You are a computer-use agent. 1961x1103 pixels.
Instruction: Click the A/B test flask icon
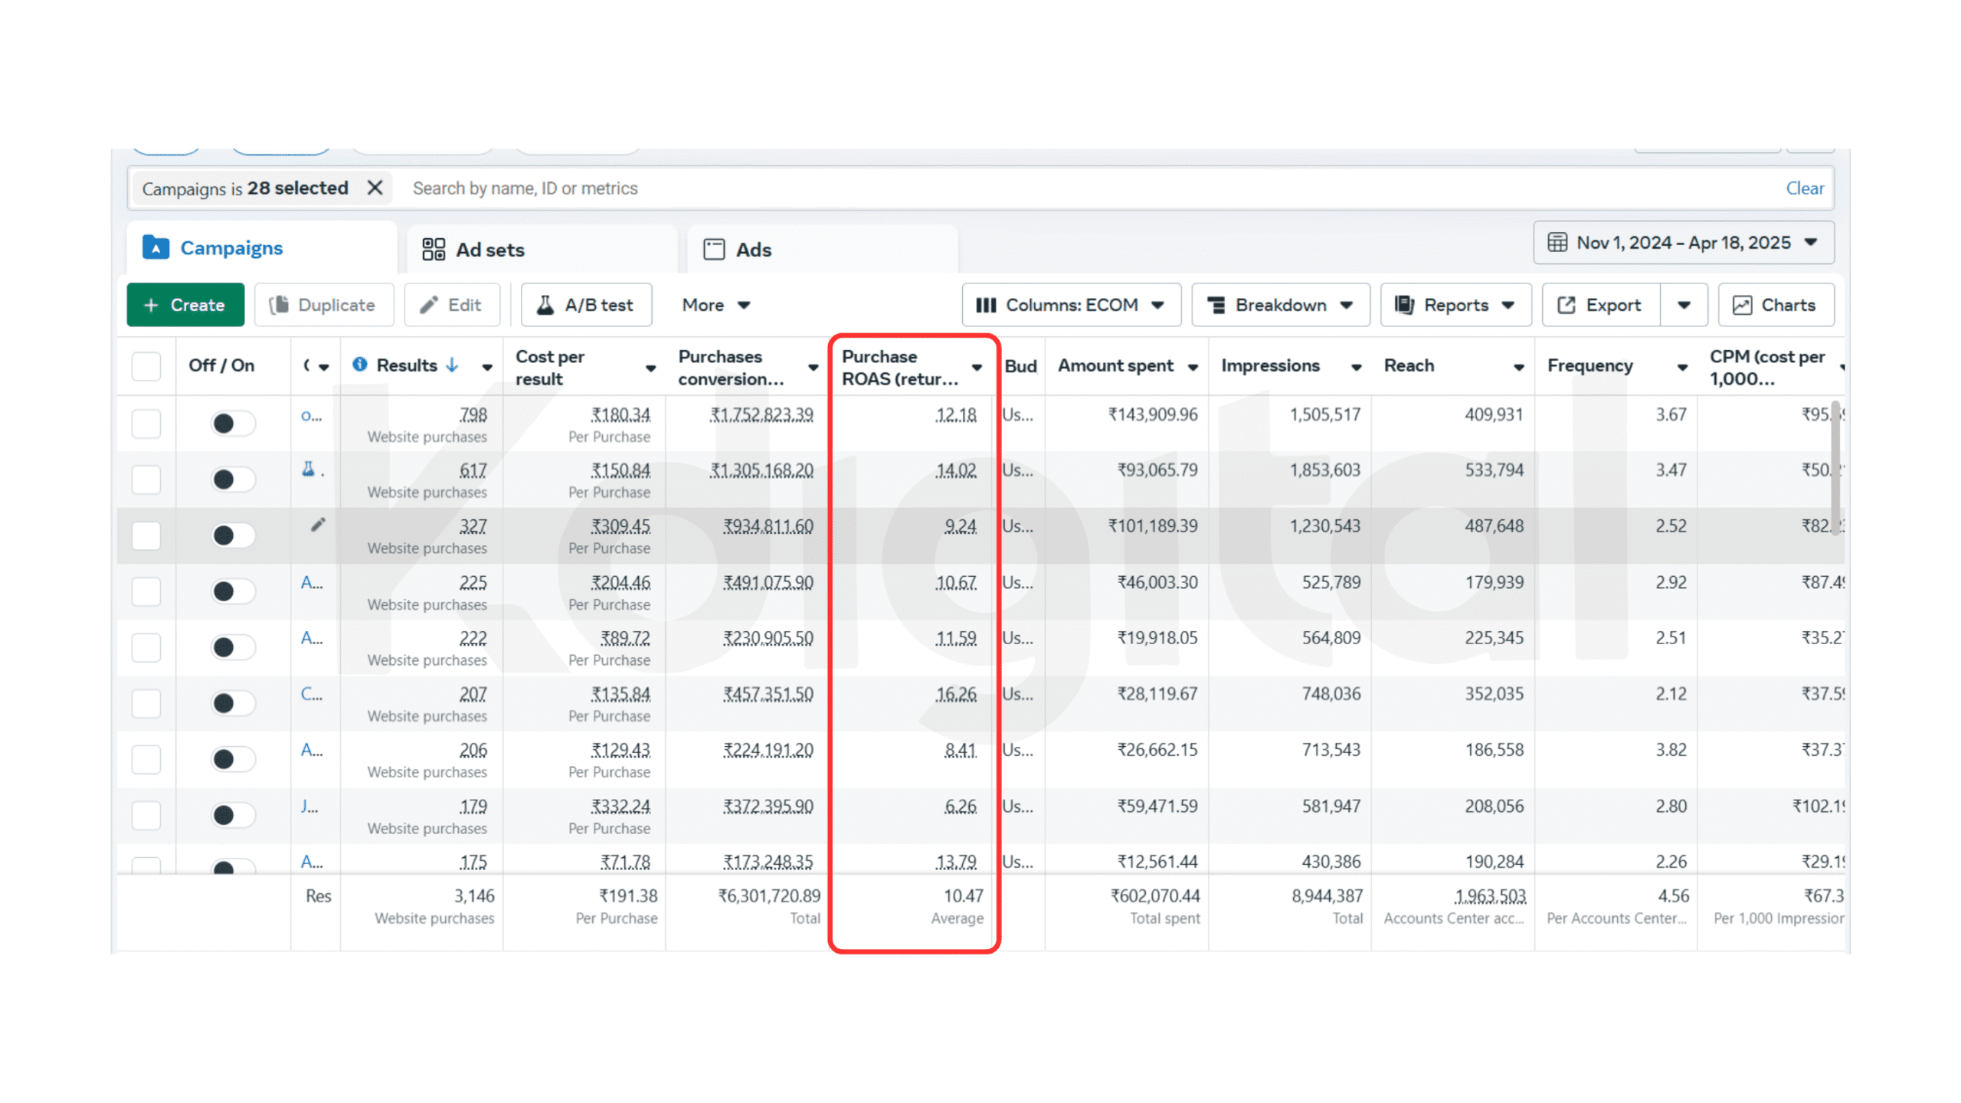(545, 305)
